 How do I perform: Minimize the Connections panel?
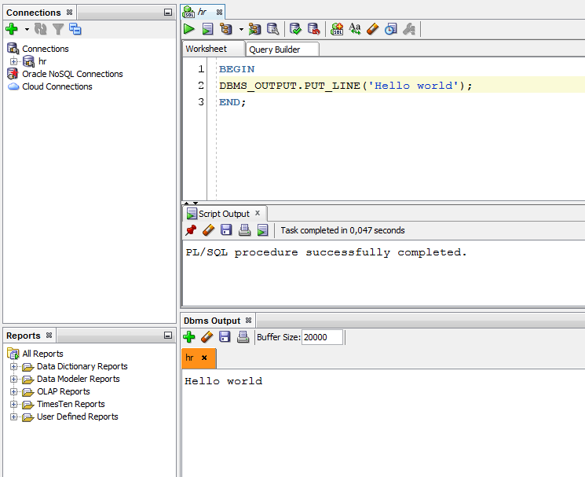coord(168,13)
